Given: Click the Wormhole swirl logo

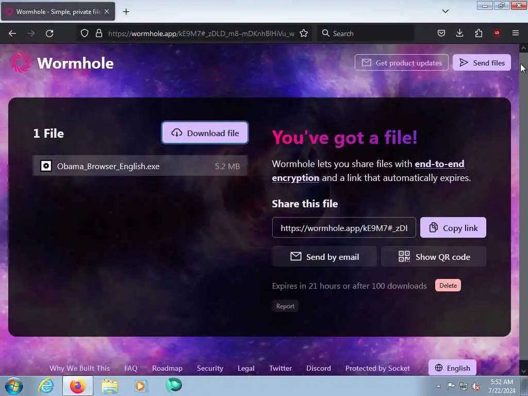Looking at the screenshot, I should [x=21, y=63].
